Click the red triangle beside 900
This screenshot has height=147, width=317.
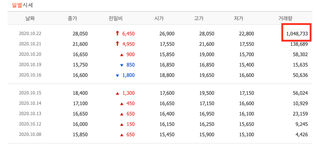click(122, 55)
